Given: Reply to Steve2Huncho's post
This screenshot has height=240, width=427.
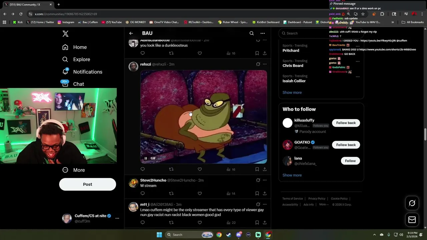Looking at the screenshot, I should pyautogui.click(x=142, y=193).
